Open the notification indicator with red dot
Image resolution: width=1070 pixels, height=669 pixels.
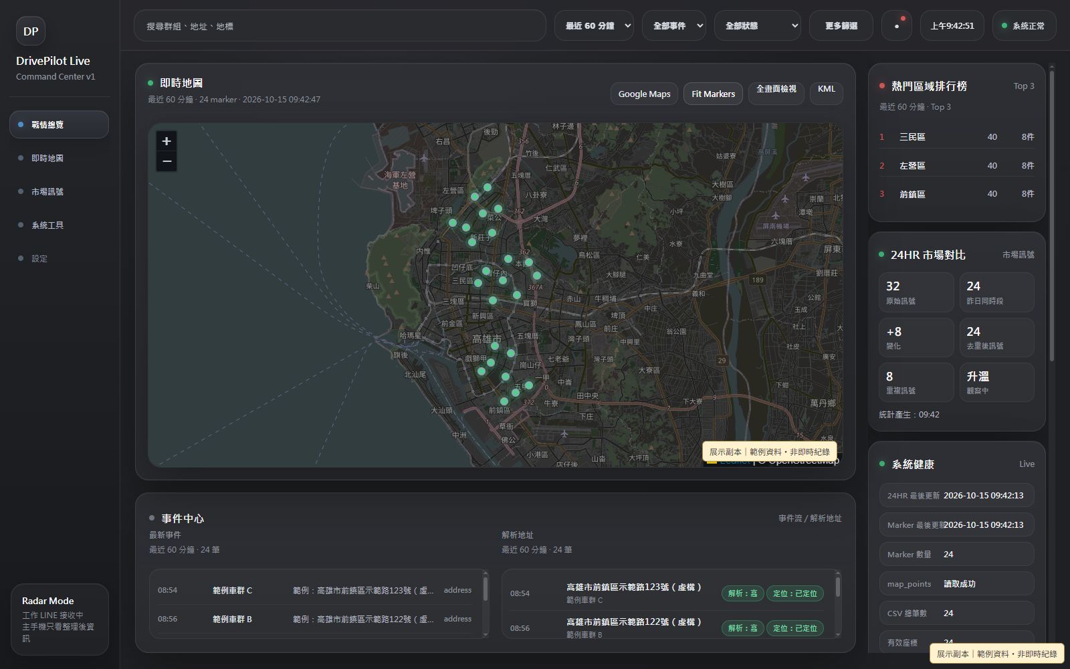897,25
